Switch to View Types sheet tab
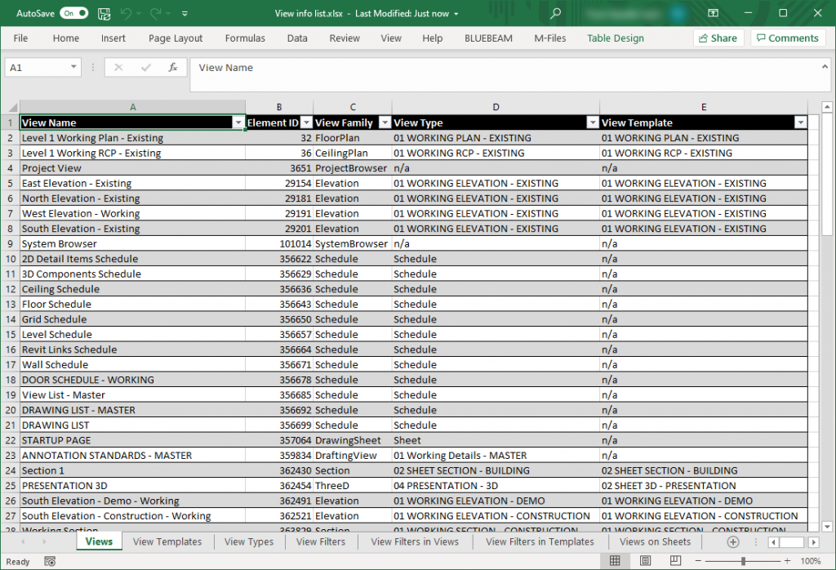This screenshot has width=836, height=570. [x=249, y=541]
